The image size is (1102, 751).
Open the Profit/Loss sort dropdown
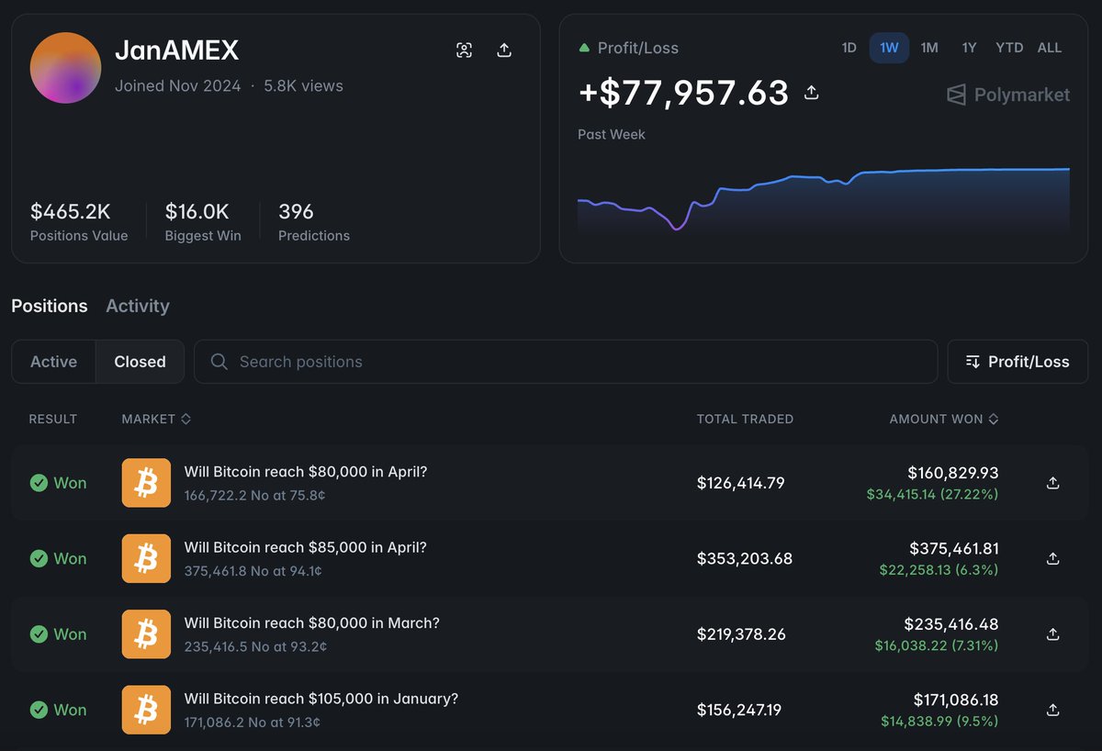[1018, 362]
